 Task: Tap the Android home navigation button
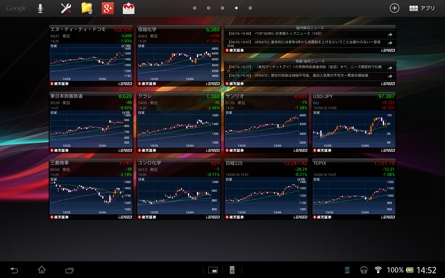(42, 270)
